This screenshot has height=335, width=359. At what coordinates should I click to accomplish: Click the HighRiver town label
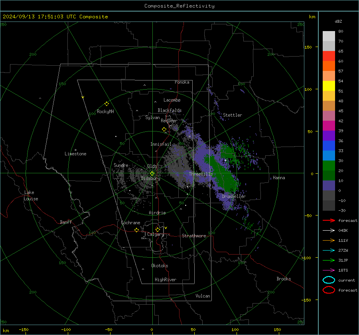coord(166,280)
